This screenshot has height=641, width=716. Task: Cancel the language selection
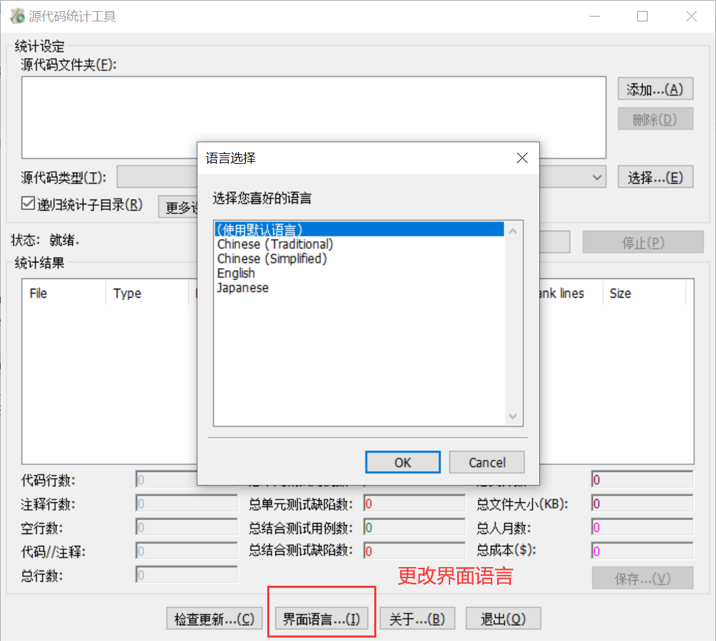pos(487,462)
